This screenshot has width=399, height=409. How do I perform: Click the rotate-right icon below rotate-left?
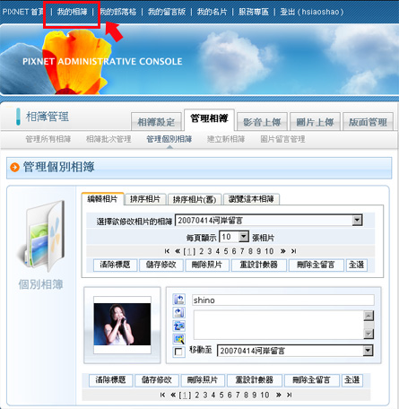(179, 313)
